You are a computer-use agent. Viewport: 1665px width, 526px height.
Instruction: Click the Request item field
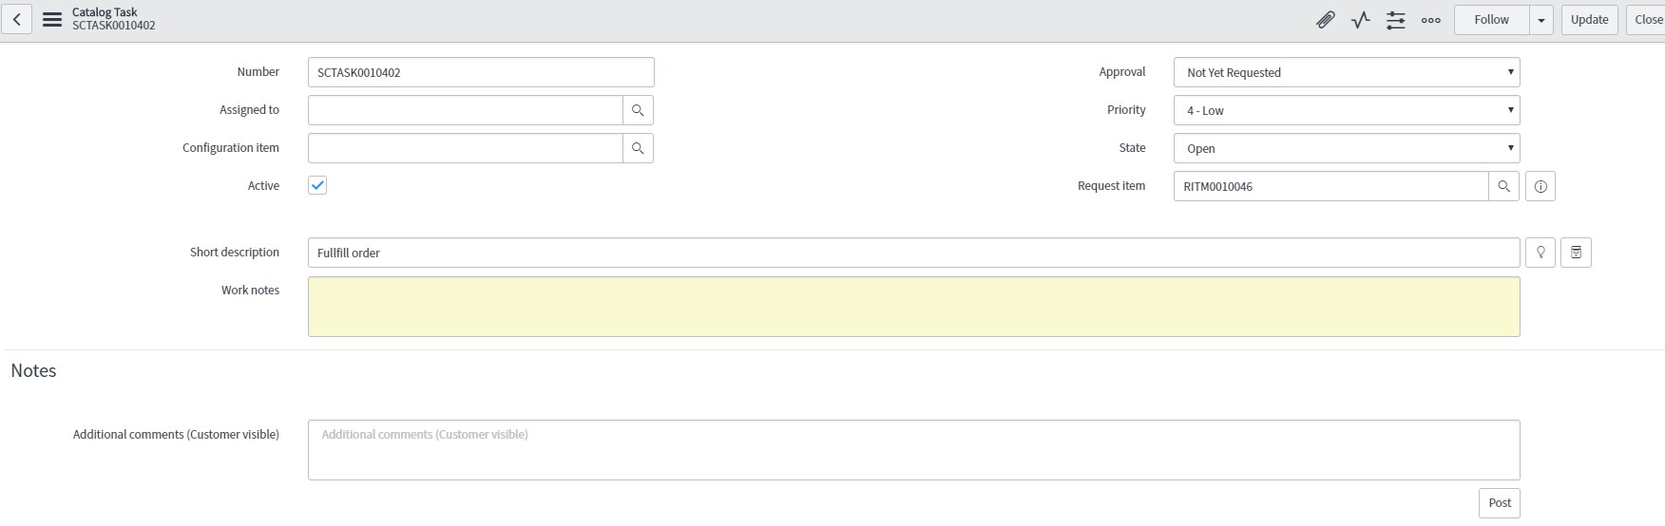(1331, 186)
